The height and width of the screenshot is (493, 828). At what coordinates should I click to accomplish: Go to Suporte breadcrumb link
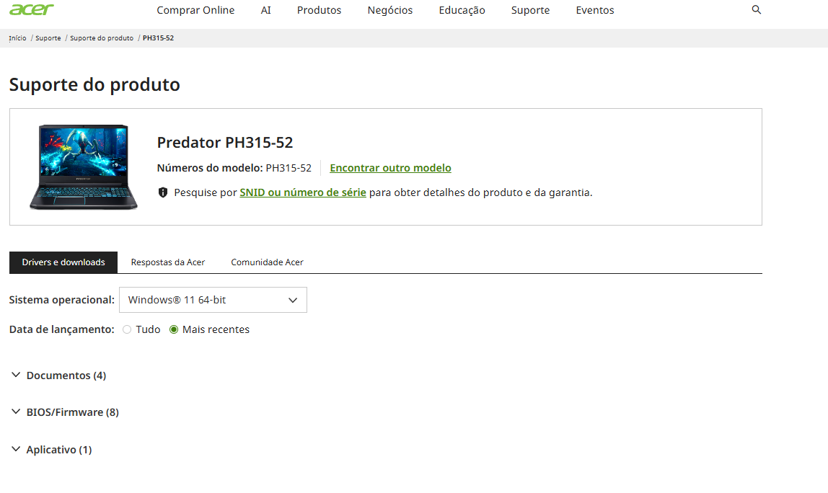pyautogui.click(x=48, y=38)
